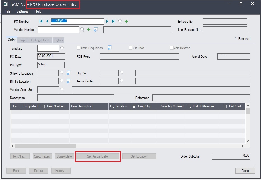Click the FOB Point input field
This screenshot has height=180, width=261.
click(139, 56)
